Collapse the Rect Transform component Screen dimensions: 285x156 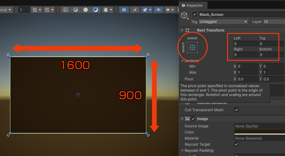coord(182,30)
